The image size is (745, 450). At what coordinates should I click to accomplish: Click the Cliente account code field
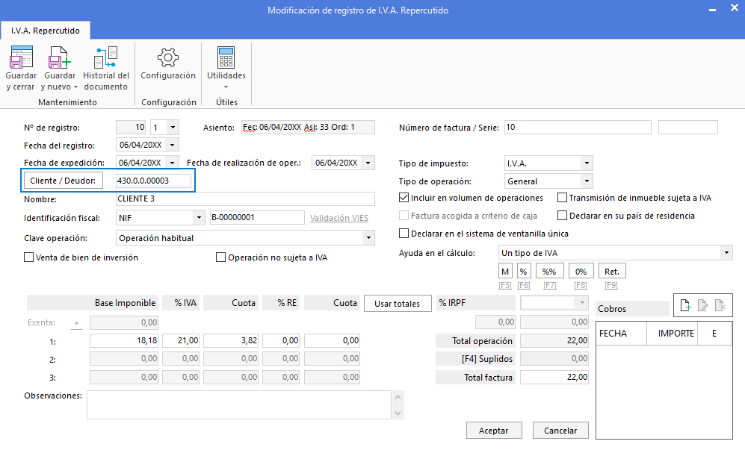[153, 181]
